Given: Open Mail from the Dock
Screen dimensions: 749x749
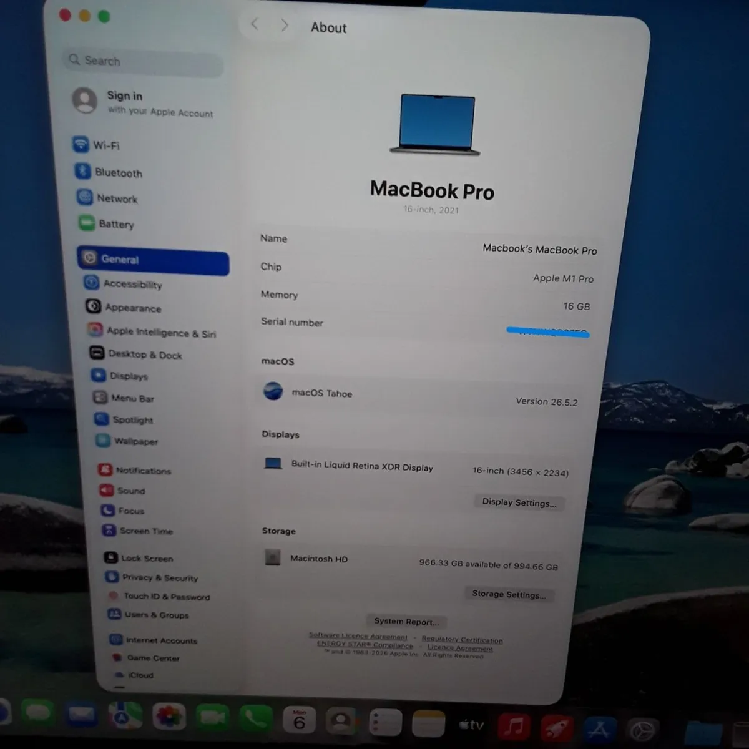Looking at the screenshot, I should [x=81, y=714].
